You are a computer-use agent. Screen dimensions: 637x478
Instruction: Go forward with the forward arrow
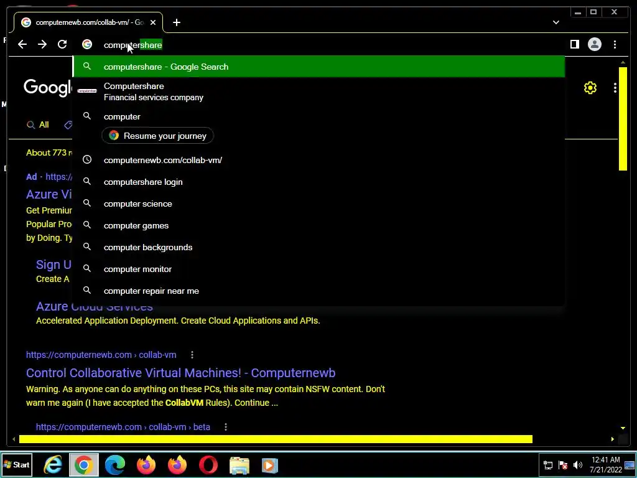(42, 44)
